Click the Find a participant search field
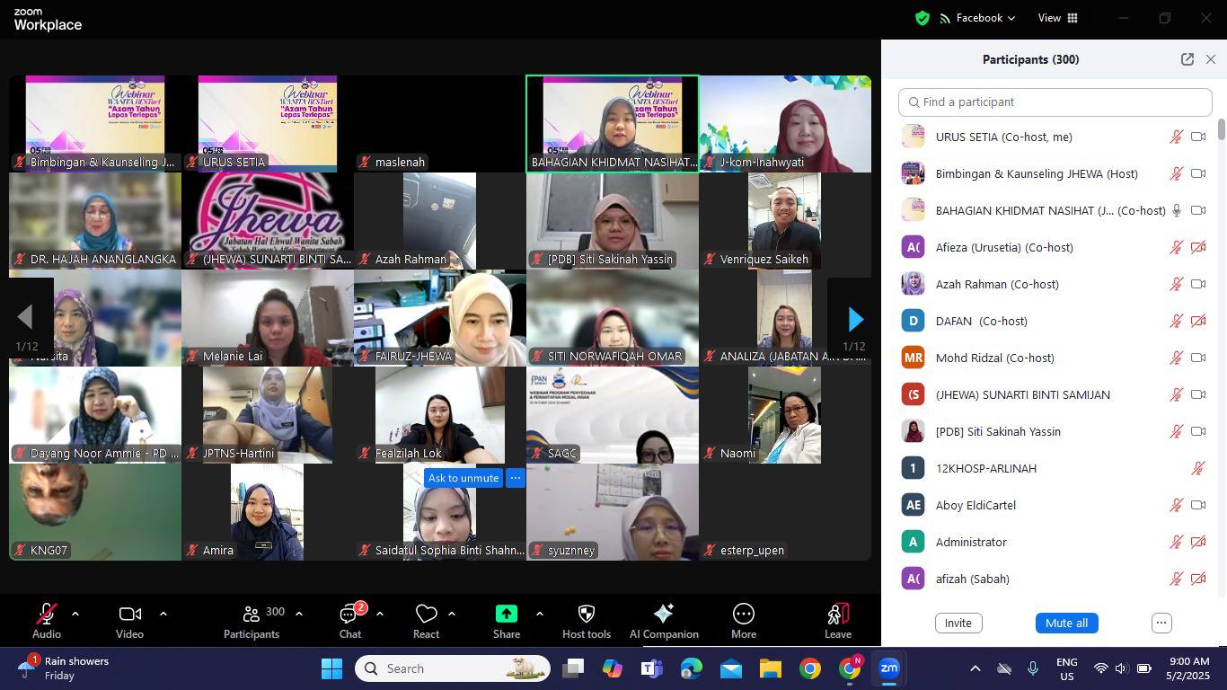This screenshot has width=1227, height=690. point(1055,102)
